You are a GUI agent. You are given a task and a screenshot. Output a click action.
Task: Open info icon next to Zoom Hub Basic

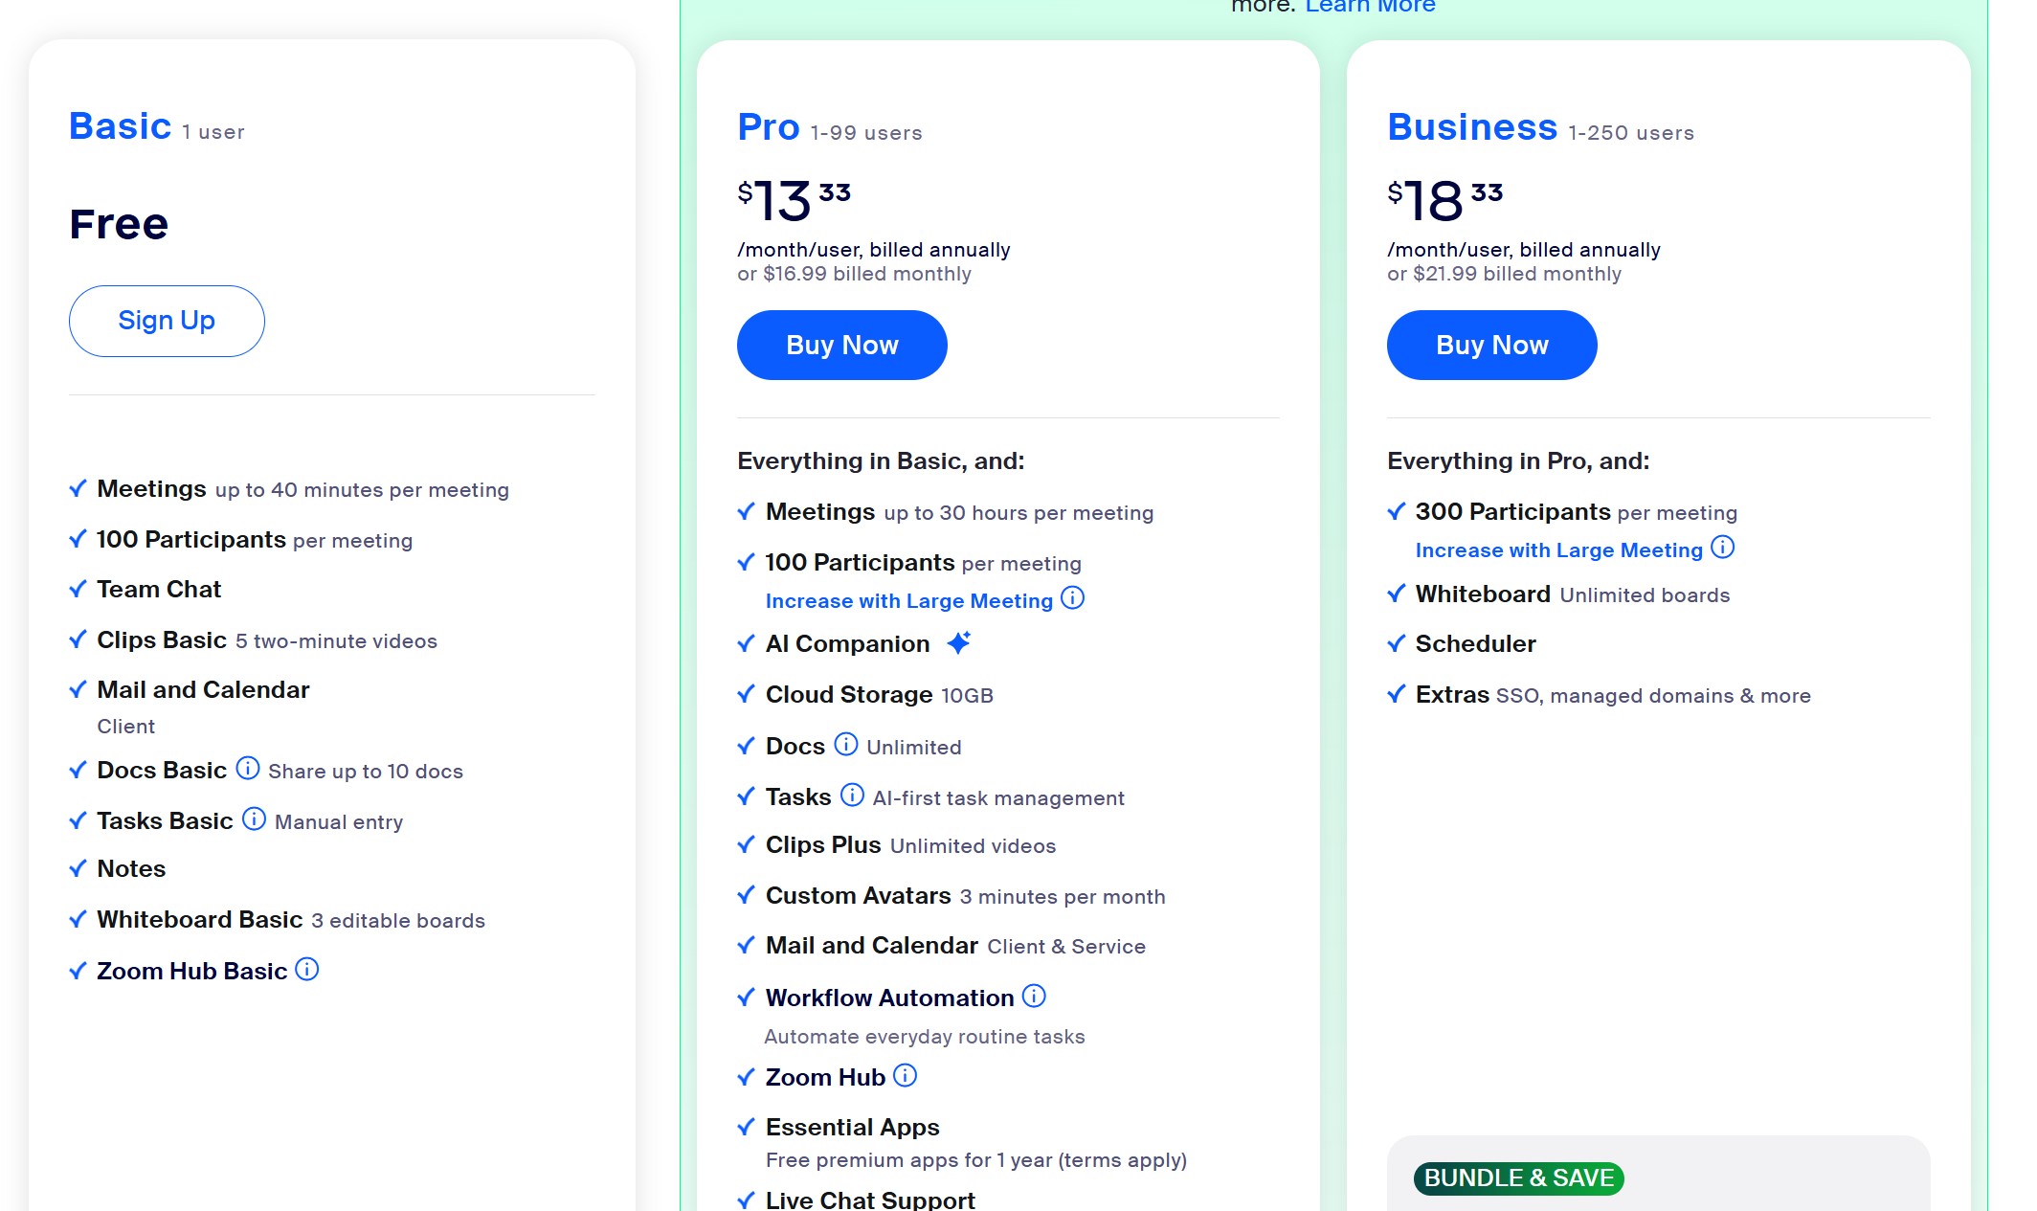point(307,970)
